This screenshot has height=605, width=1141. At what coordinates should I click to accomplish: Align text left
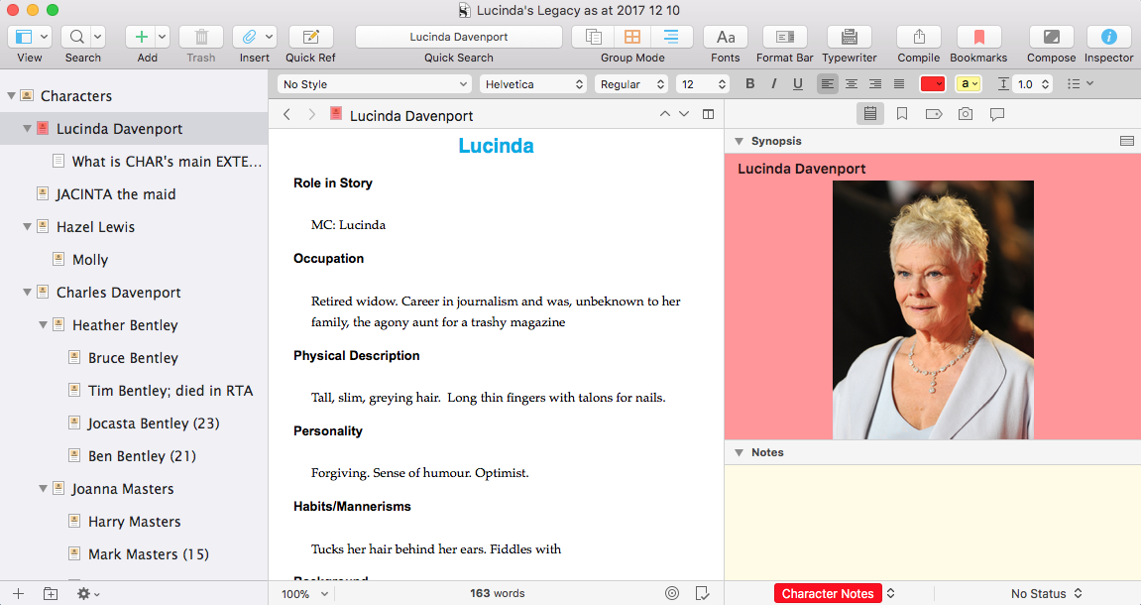[828, 83]
